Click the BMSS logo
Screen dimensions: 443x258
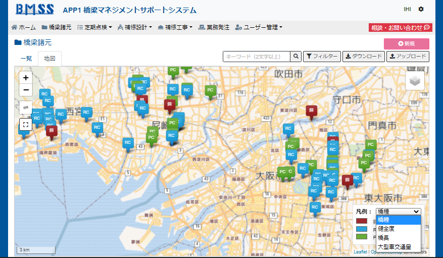pyautogui.click(x=34, y=10)
